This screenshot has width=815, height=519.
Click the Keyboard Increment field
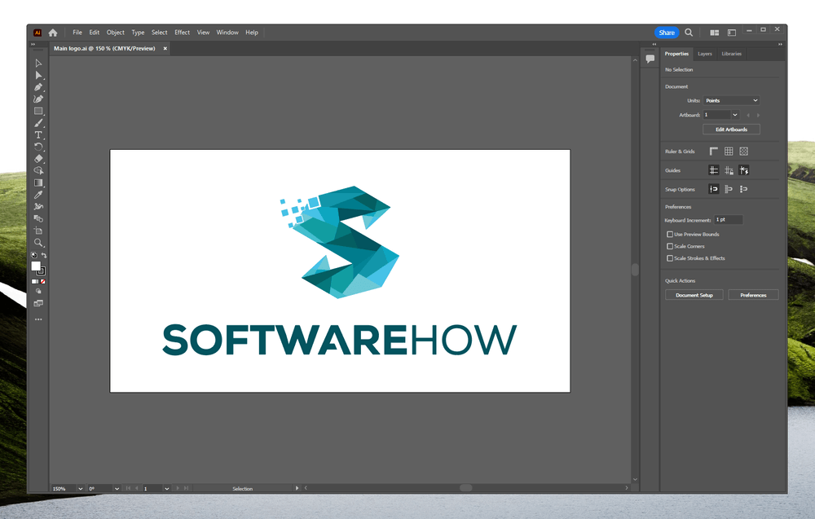728,220
